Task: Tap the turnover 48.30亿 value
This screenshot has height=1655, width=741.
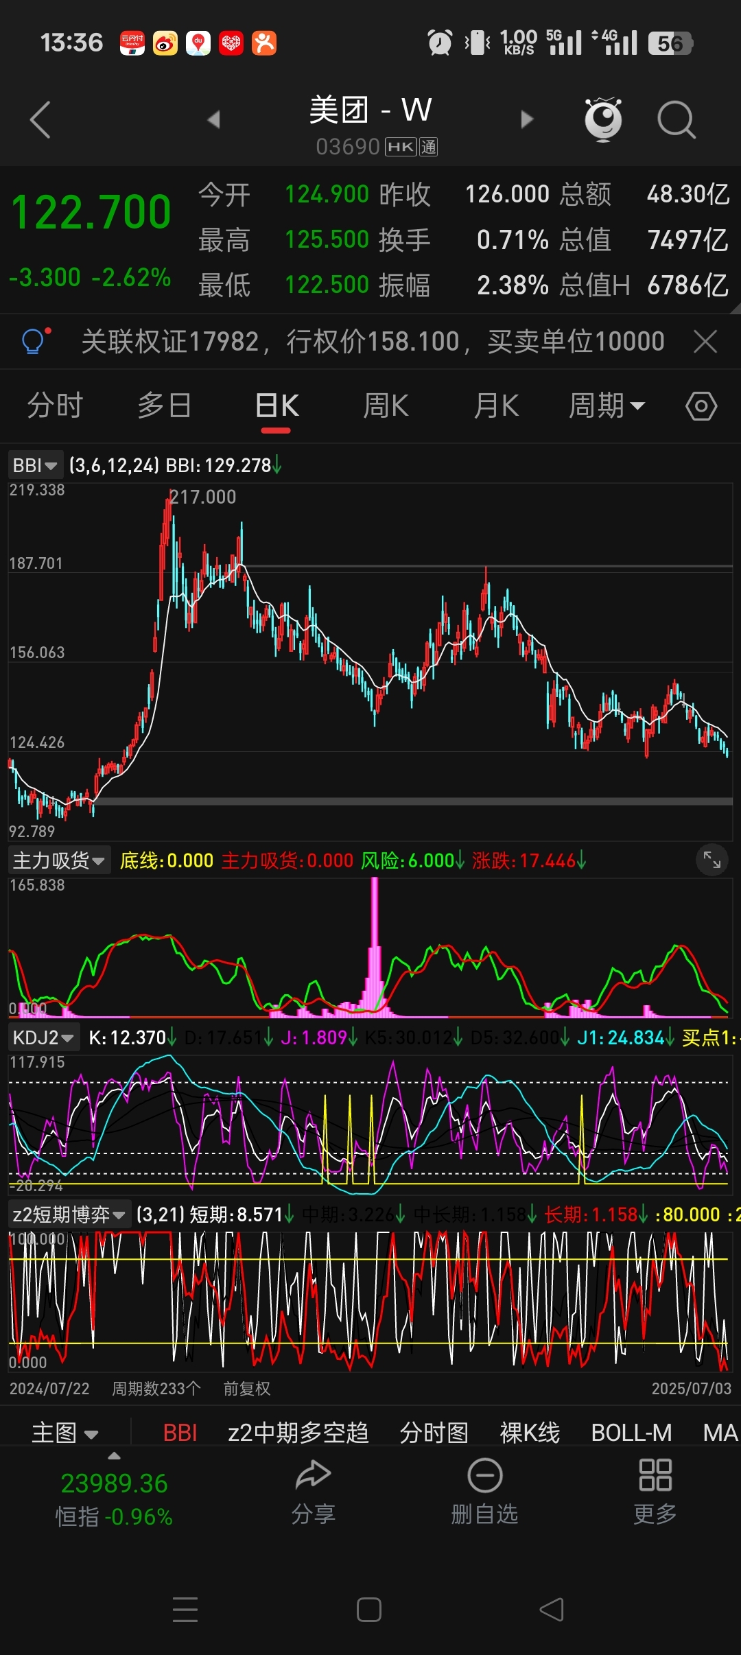Action: point(688,194)
